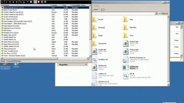The height and width of the screenshot is (103, 184).
Task: Select the Français.lgm file icon
Action: tap(126, 51)
